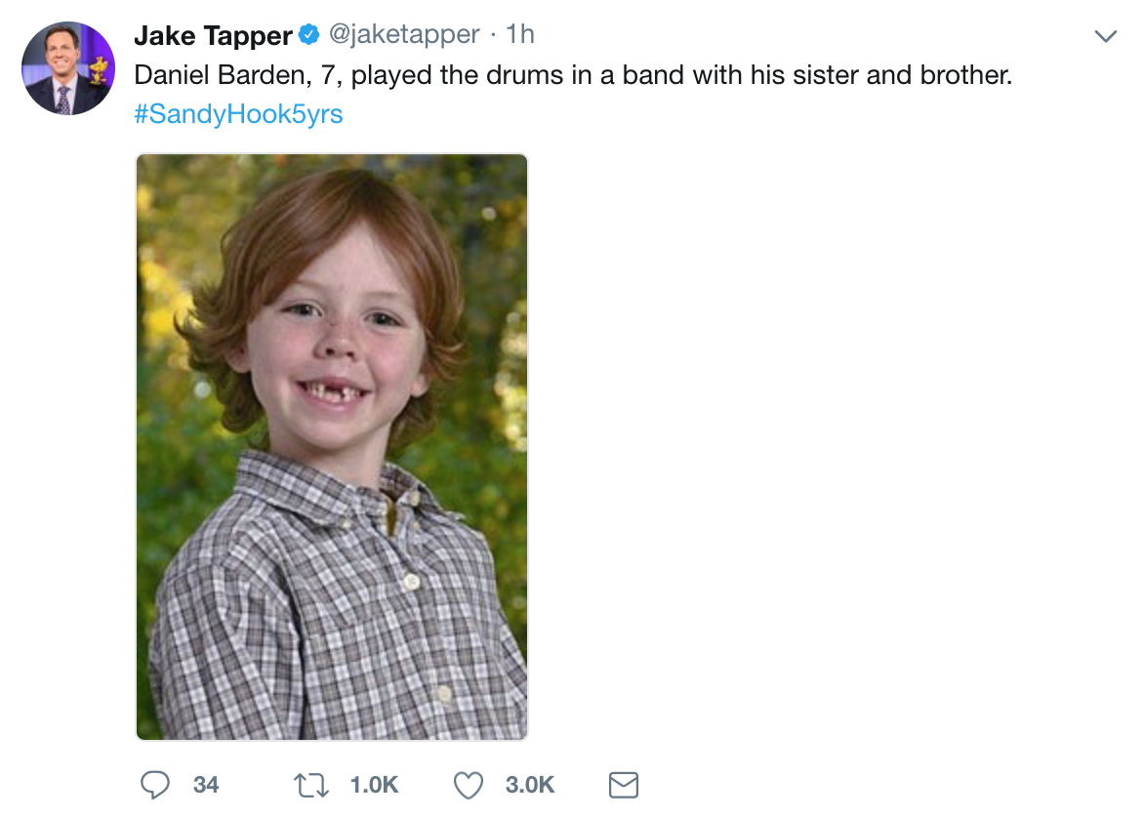This screenshot has width=1144, height=818.
Task: Click the reply count 34
Action: click(x=206, y=785)
